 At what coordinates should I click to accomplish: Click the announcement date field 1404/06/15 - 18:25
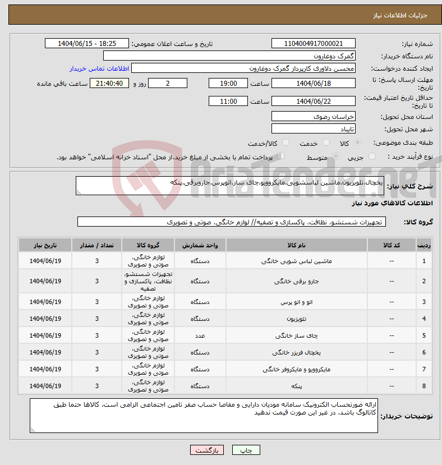pos(86,43)
